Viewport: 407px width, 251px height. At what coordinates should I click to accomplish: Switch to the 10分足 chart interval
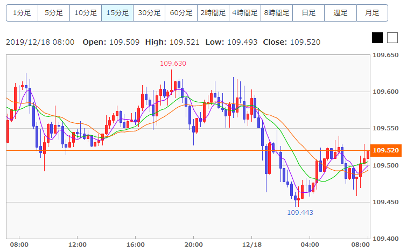point(86,13)
